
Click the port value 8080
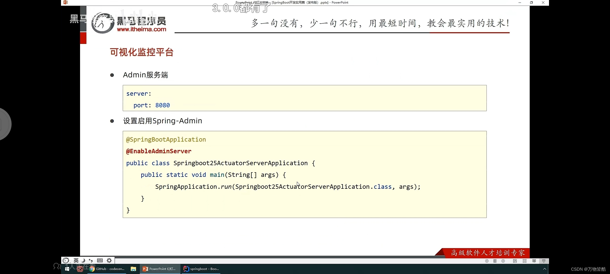pyautogui.click(x=163, y=105)
